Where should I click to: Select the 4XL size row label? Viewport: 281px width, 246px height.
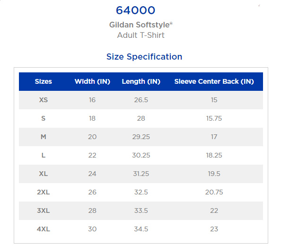[44, 229]
